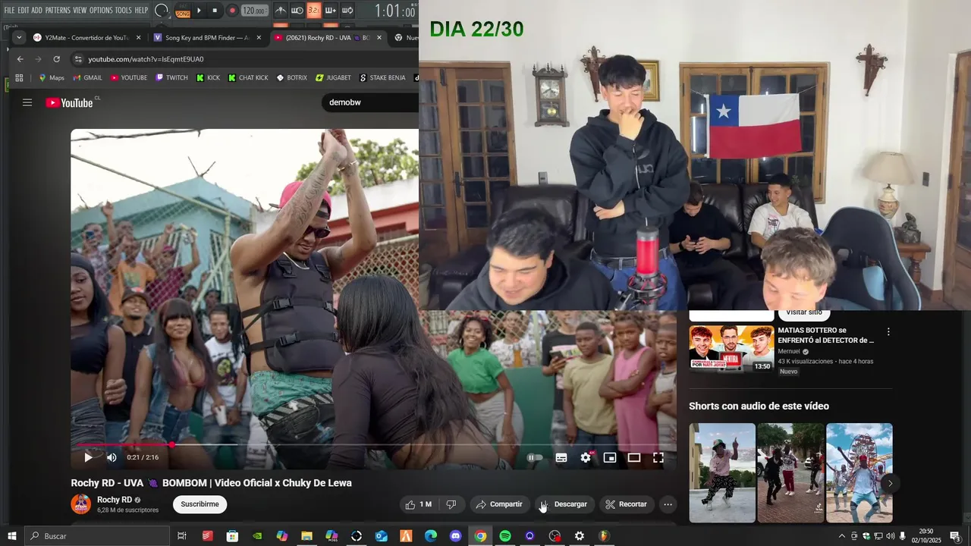
Task: Click taskbar Buscar search box
Action: pyautogui.click(x=96, y=536)
